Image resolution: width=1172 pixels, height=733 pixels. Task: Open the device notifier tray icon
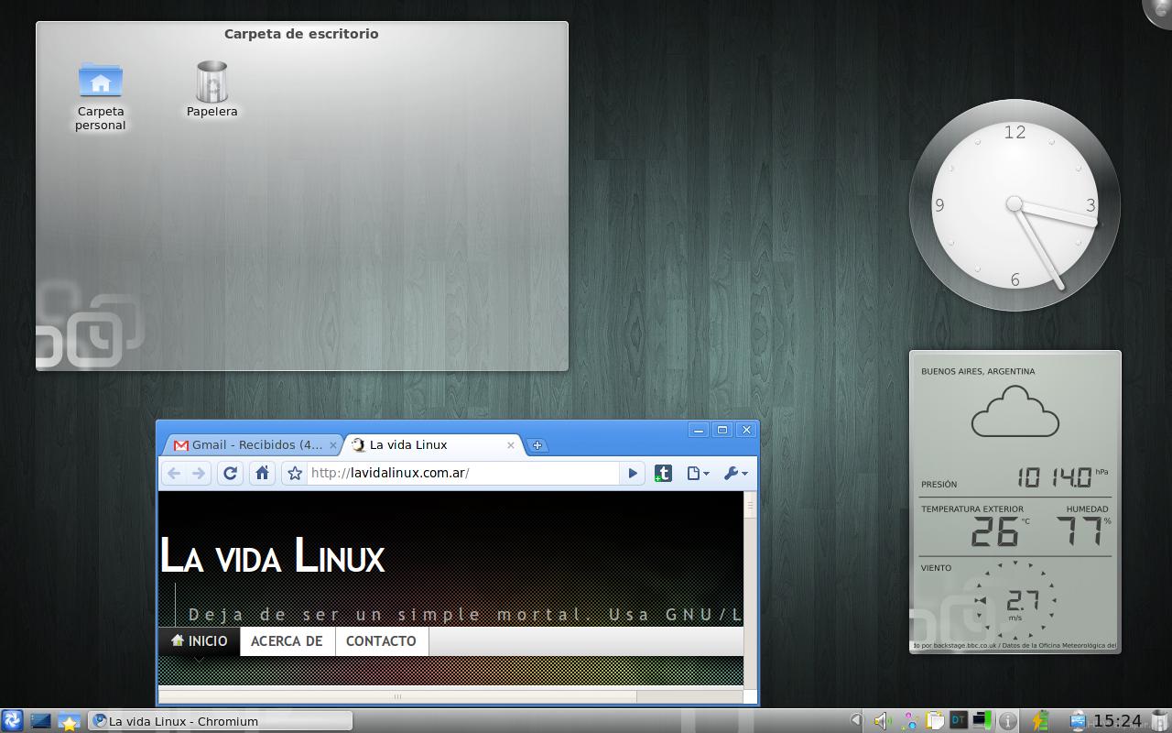click(1078, 721)
